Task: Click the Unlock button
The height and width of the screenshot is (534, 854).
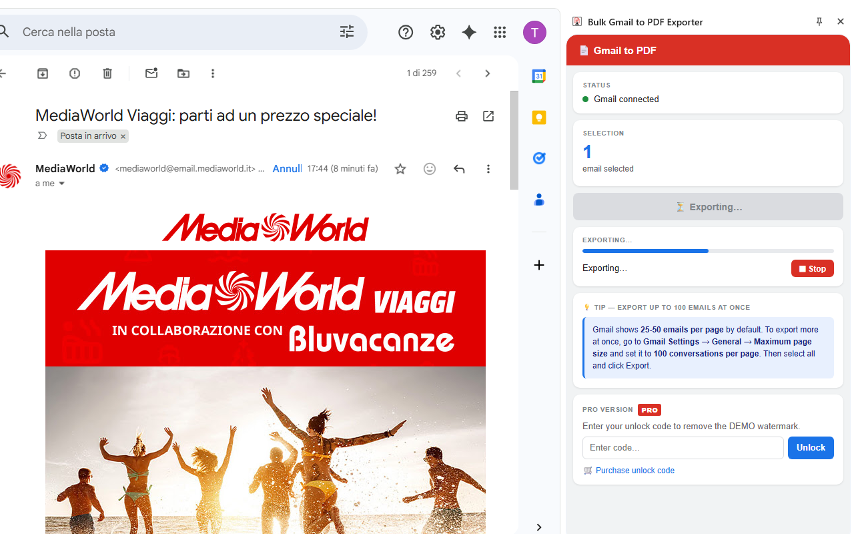Action: [811, 448]
